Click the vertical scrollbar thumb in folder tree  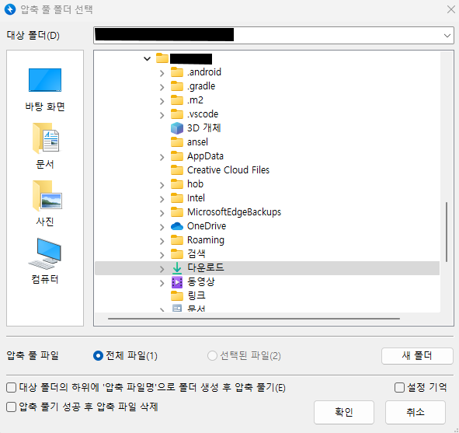pos(447,232)
